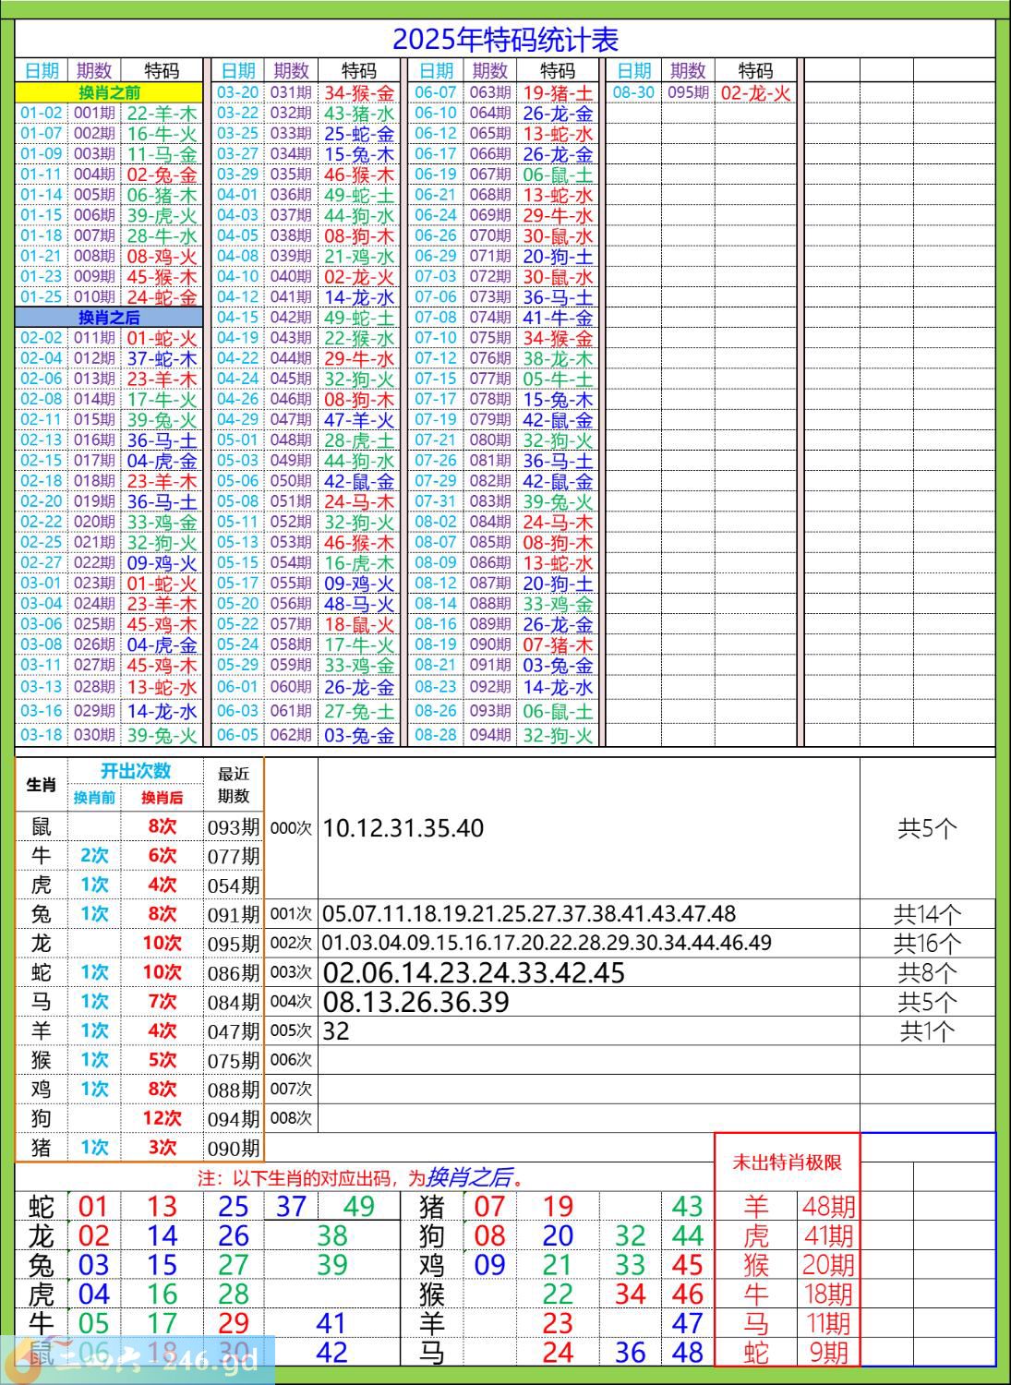Select the "3次" count for 猪

tap(162, 1148)
